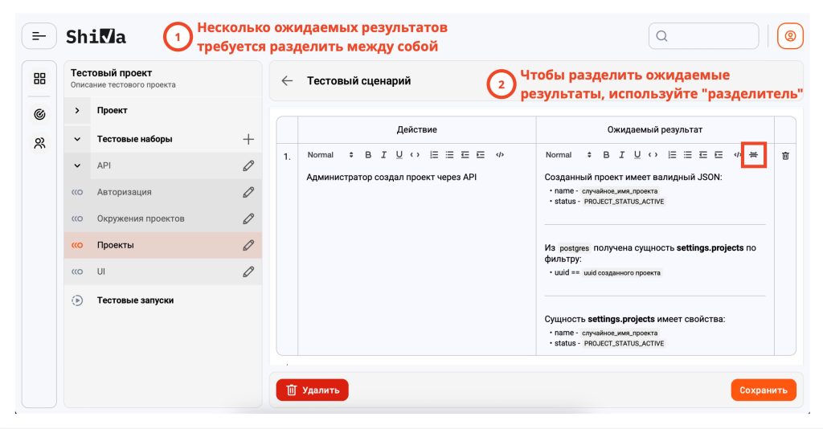The width and height of the screenshot is (823, 429).
Task: Click the Сохранить button
Action: (763, 390)
